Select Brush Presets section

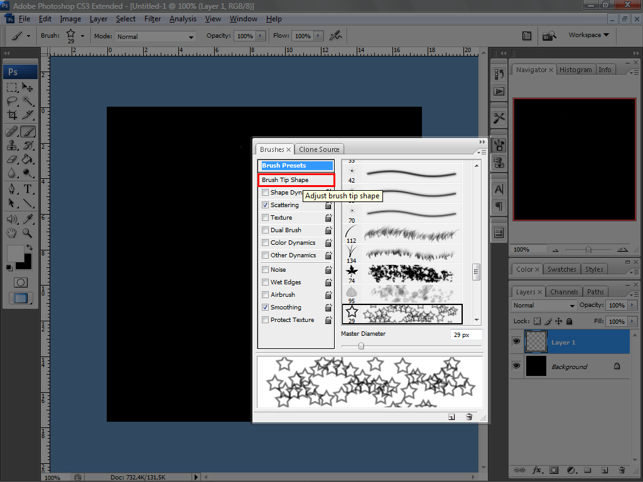point(296,166)
